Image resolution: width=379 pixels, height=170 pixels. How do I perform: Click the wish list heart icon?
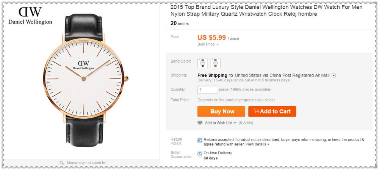coord(200,123)
